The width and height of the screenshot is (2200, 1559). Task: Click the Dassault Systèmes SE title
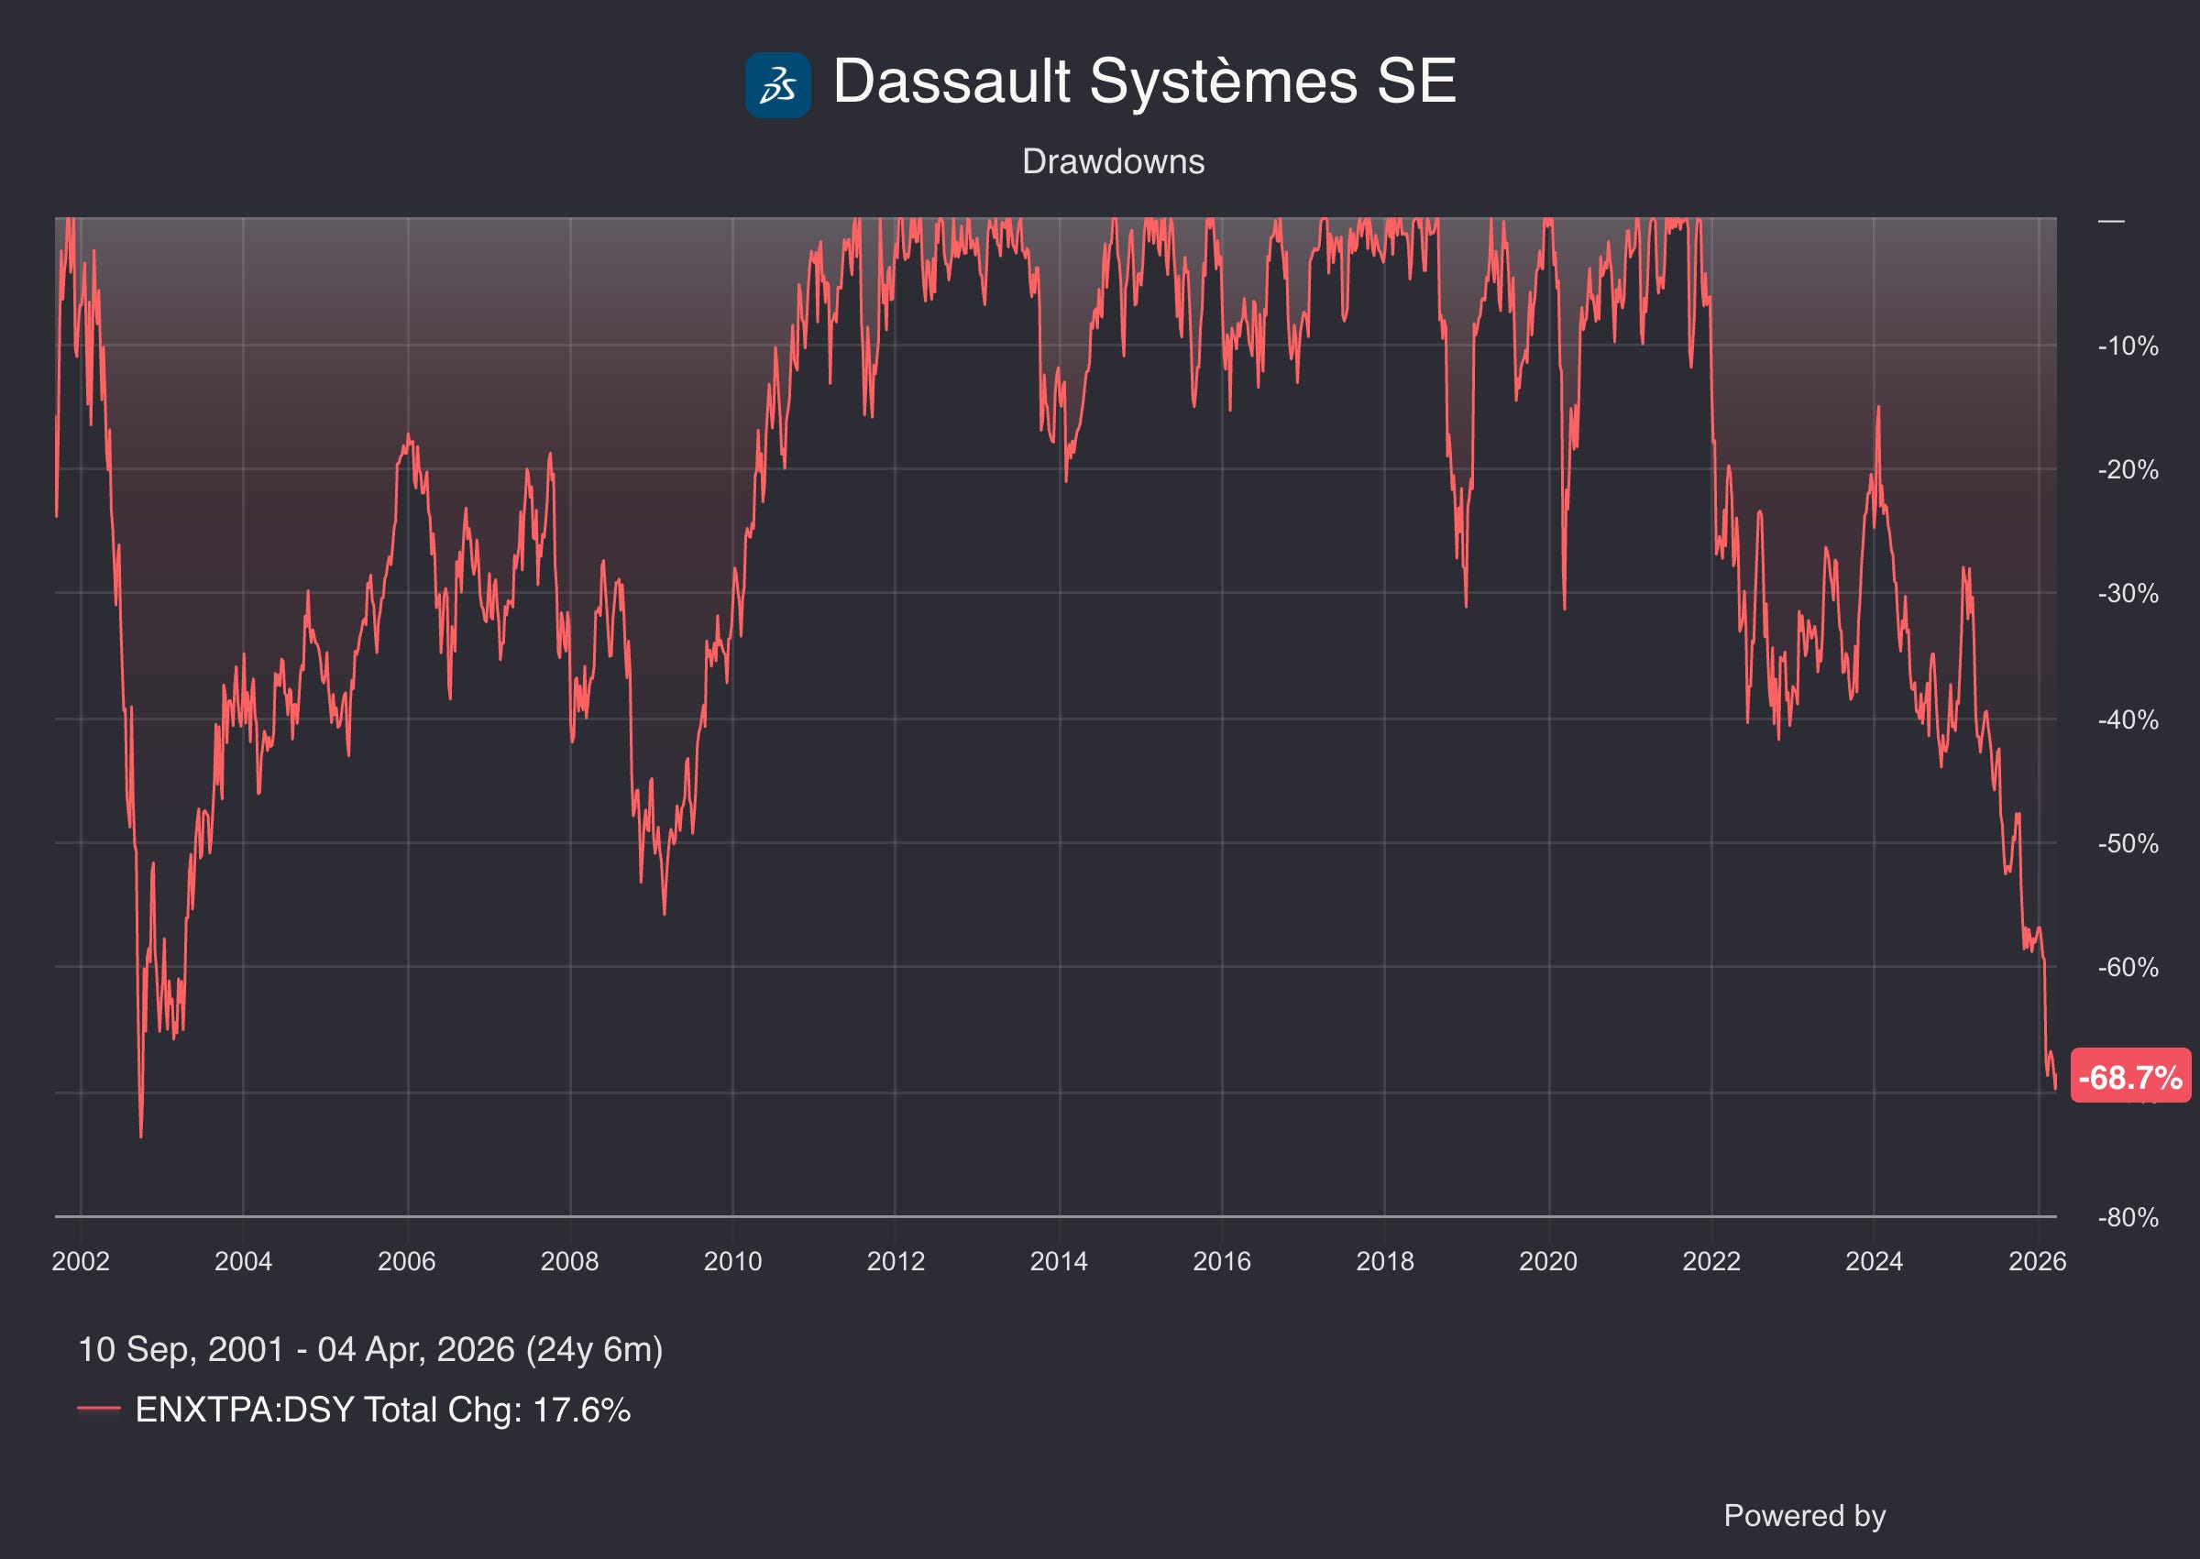tap(1143, 81)
